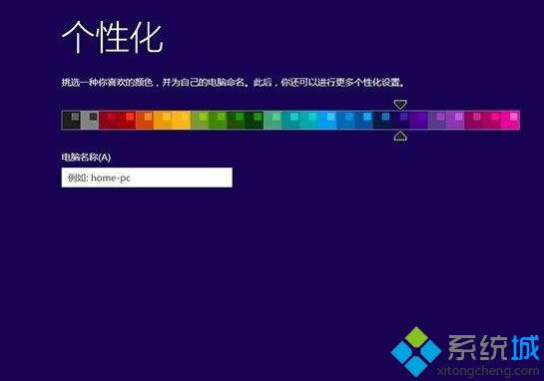Screen dimensions: 544x381
Task: Pick the hot pink swatch at strip end
Action: pos(510,120)
